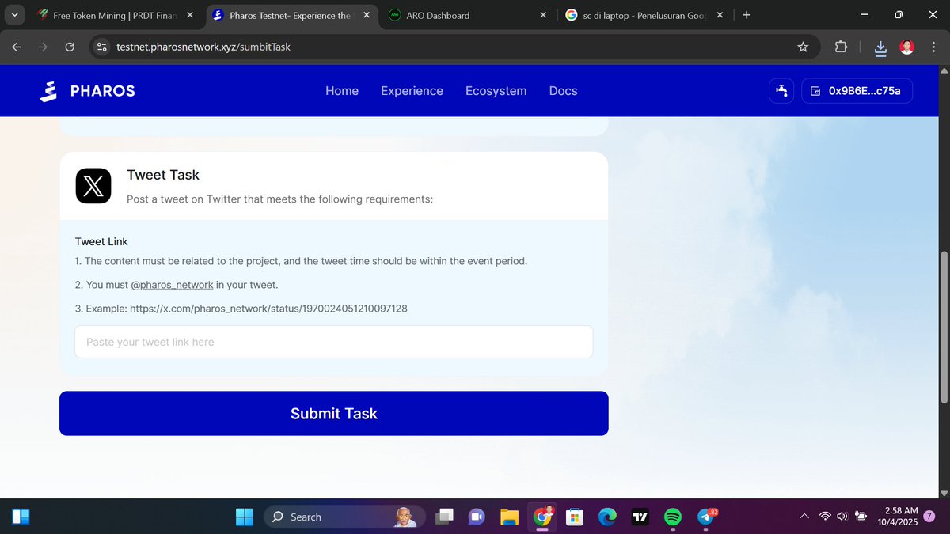Open Chrome on the taskbar

point(542,517)
